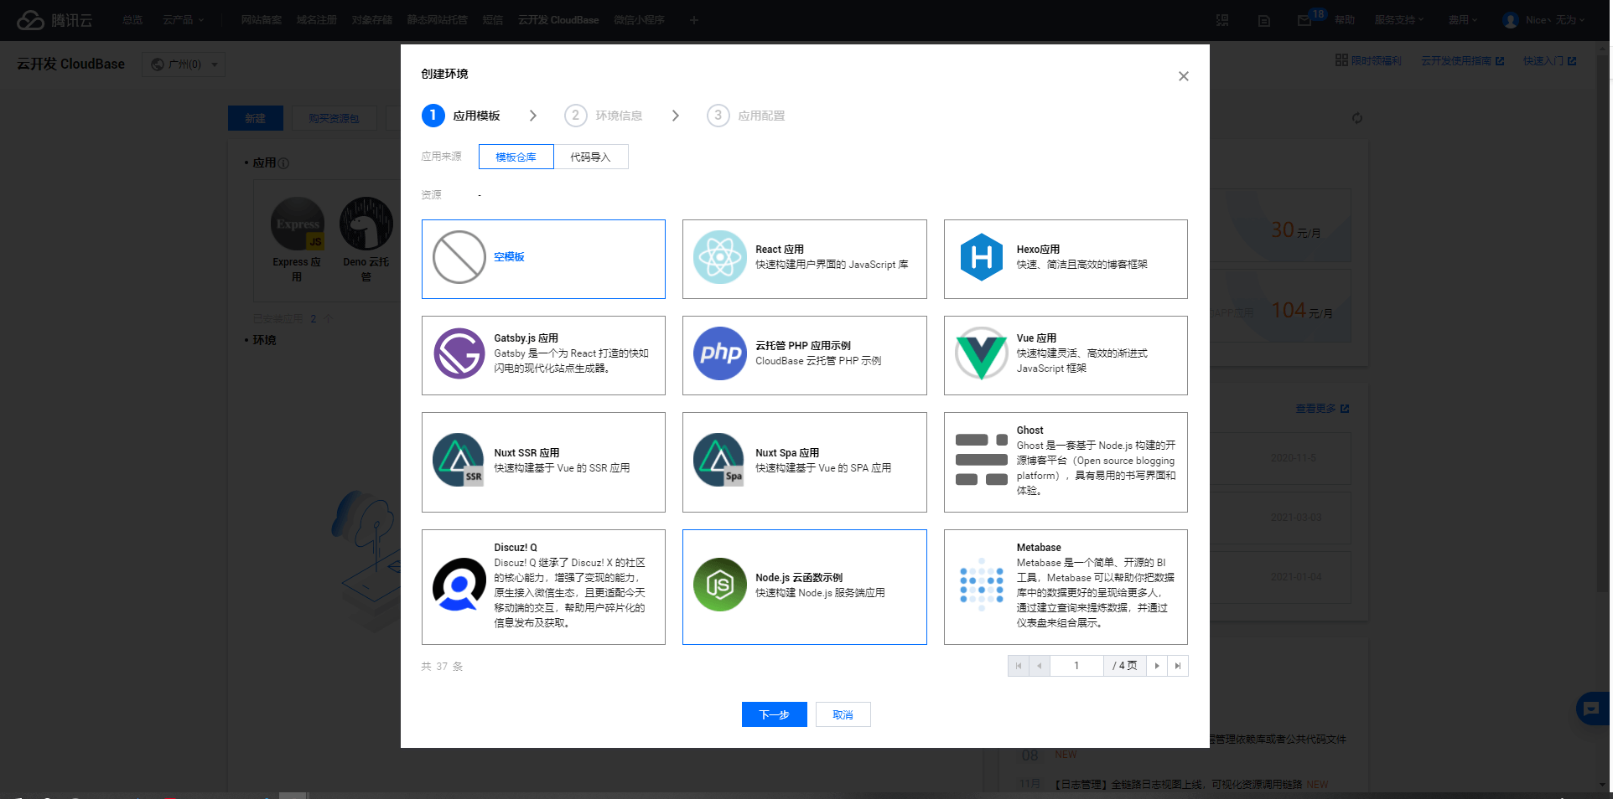This screenshot has height=799, width=1613.
Task: Open 云开发 CloudBase in top navigation
Action: 558,20
